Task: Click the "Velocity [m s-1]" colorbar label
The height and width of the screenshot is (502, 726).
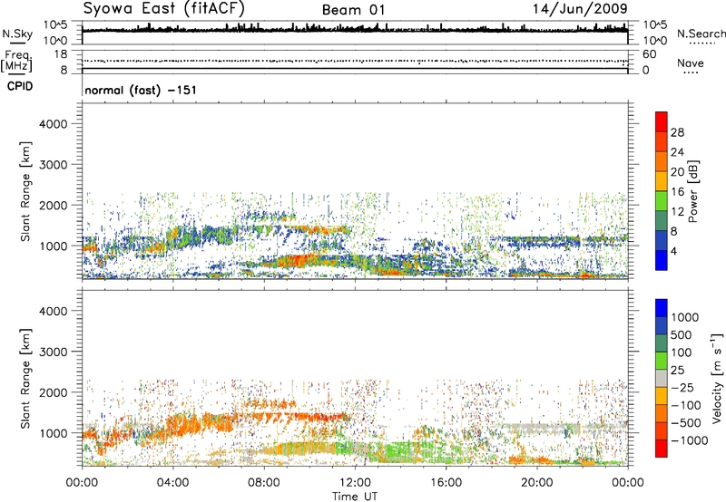Action: coord(717,378)
